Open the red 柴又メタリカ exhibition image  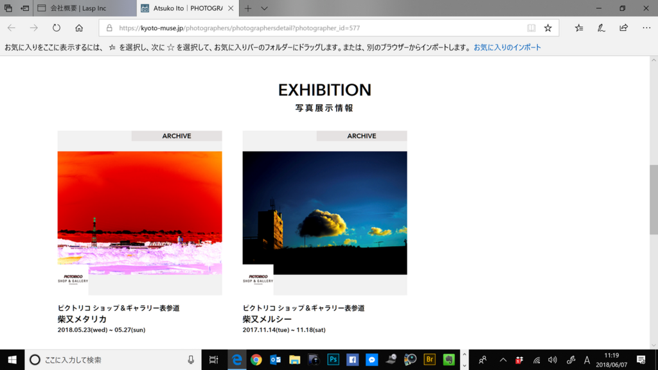[139, 213]
